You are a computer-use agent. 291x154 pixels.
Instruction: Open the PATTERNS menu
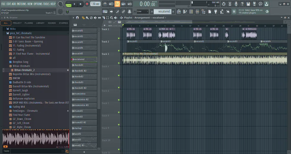point(22,4)
